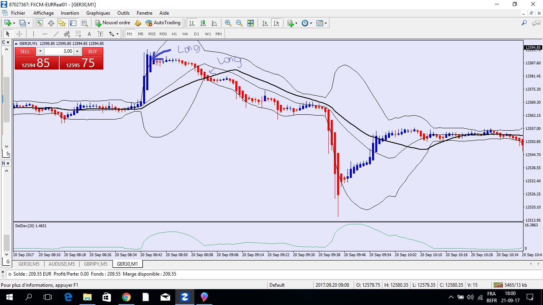Open the chat bubbles icon
The image size is (543, 305).
pyautogui.click(x=535, y=23)
